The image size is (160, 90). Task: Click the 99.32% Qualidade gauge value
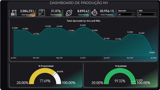click(x=120, y=81)
